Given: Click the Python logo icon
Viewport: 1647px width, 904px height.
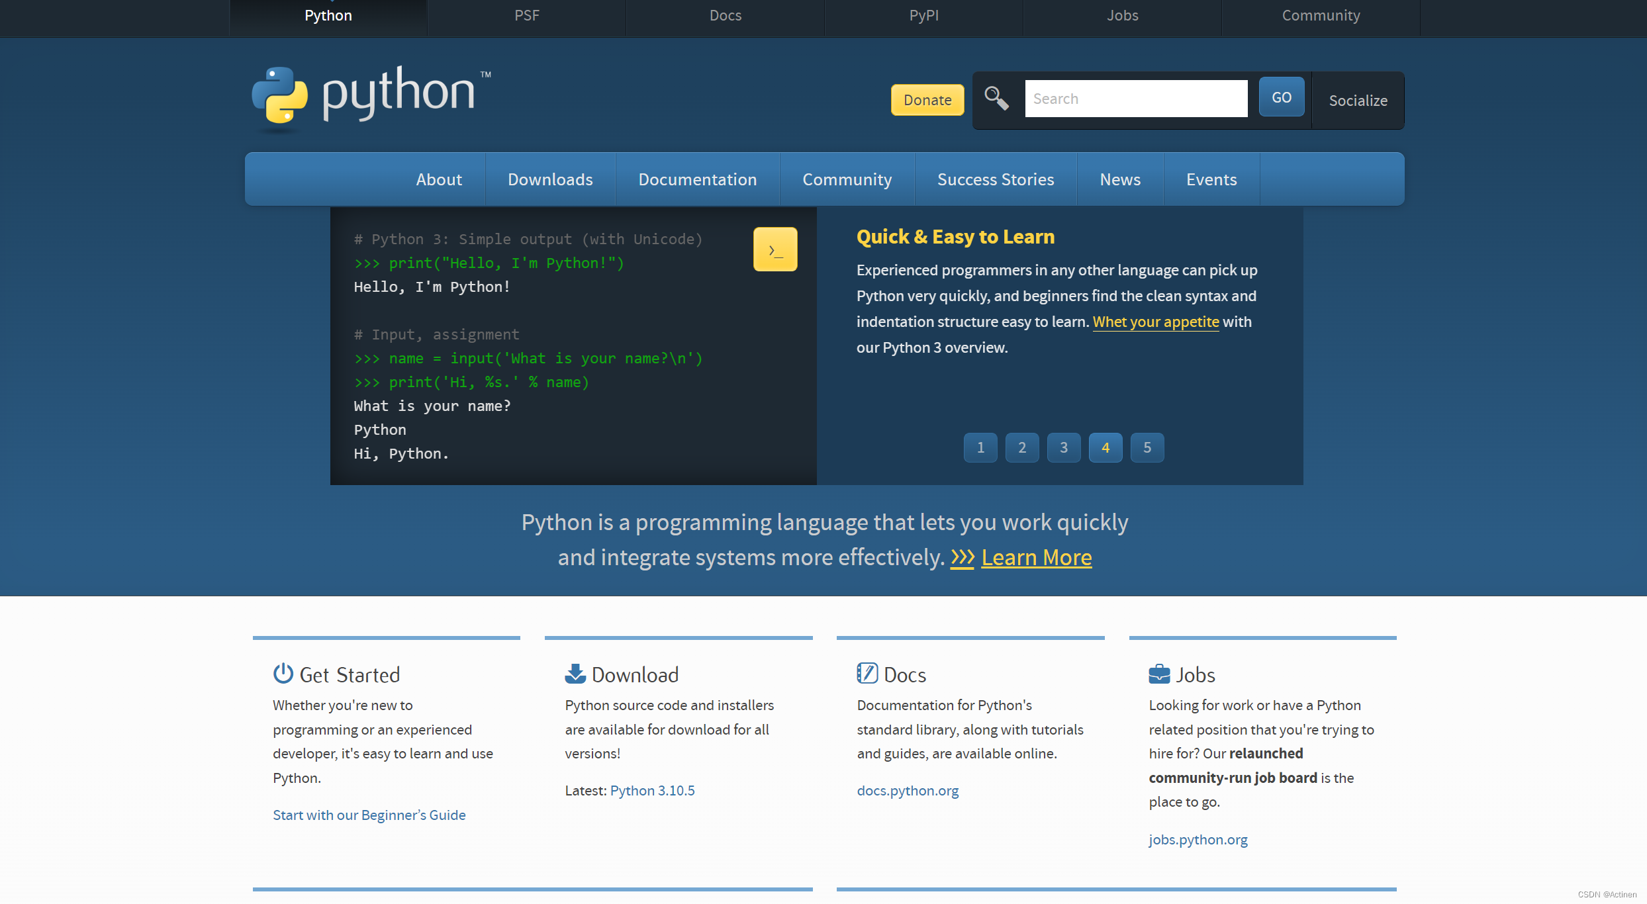Looking at the screenshot, I should pyautogui.click(x=280, y=95).
